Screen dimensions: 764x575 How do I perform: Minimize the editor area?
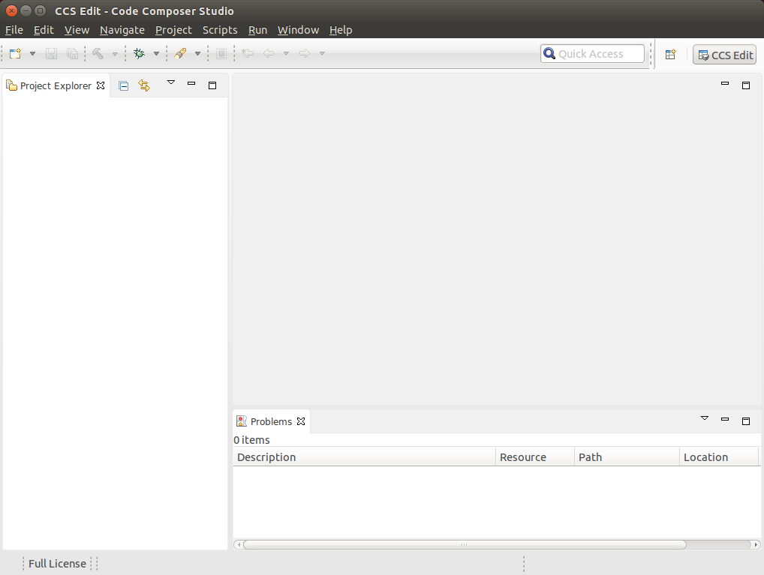coord(725,84)
